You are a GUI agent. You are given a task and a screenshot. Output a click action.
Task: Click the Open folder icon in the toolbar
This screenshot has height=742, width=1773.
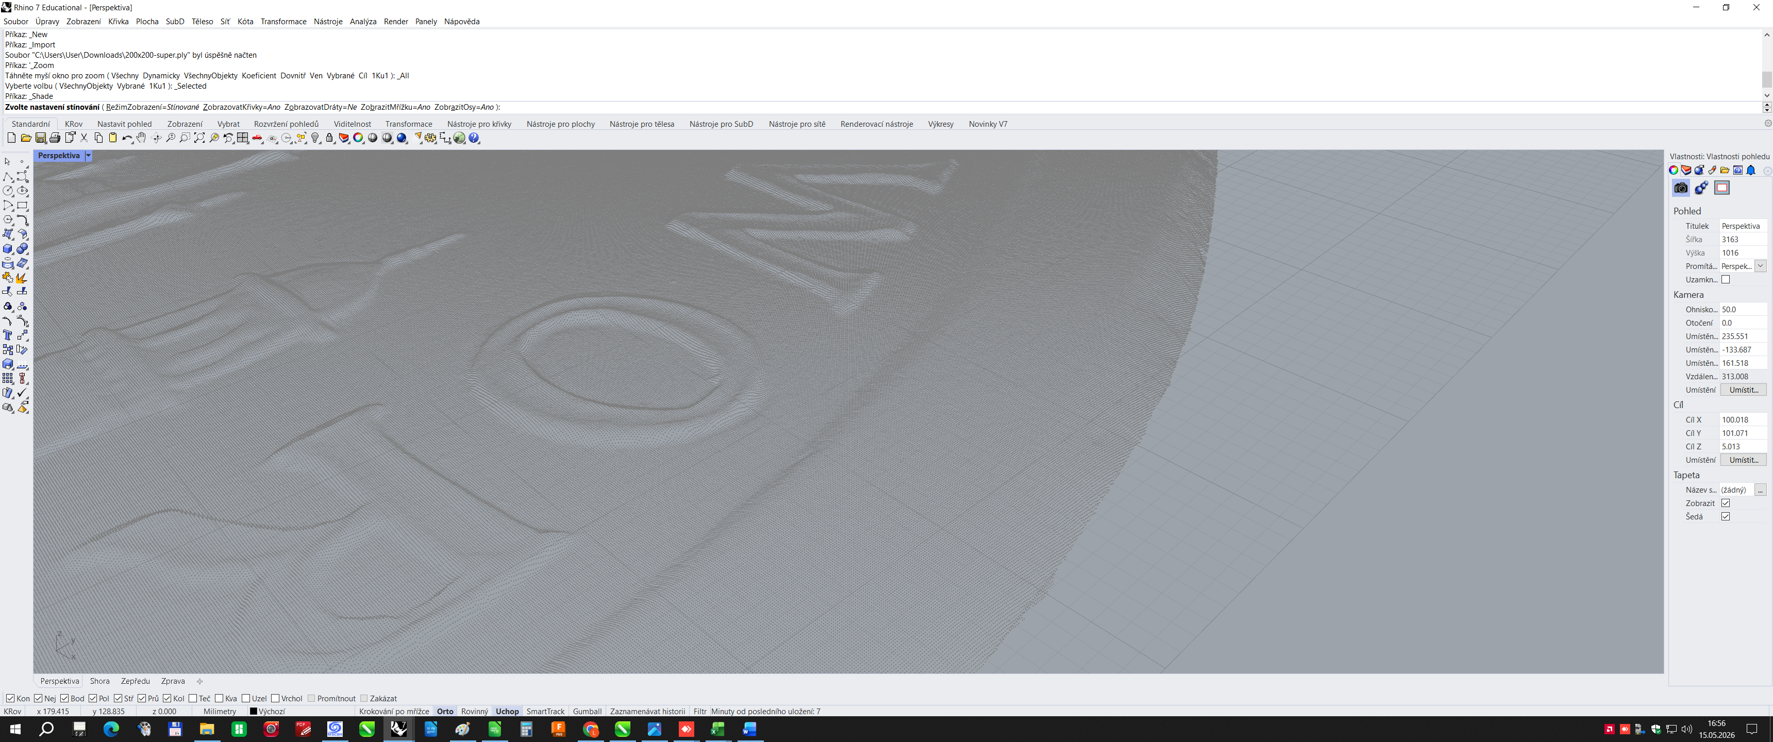(26, 138)
